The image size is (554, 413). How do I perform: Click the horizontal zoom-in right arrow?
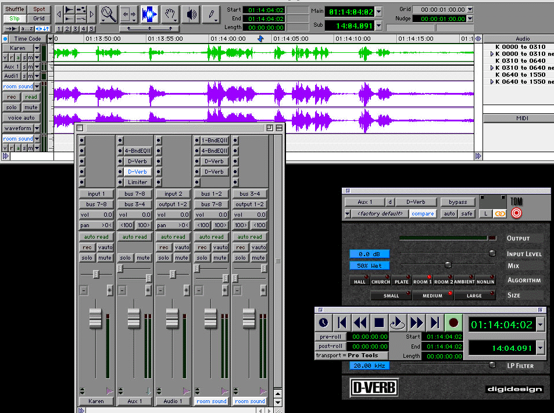pyautogui.click(x=92, y=15)
